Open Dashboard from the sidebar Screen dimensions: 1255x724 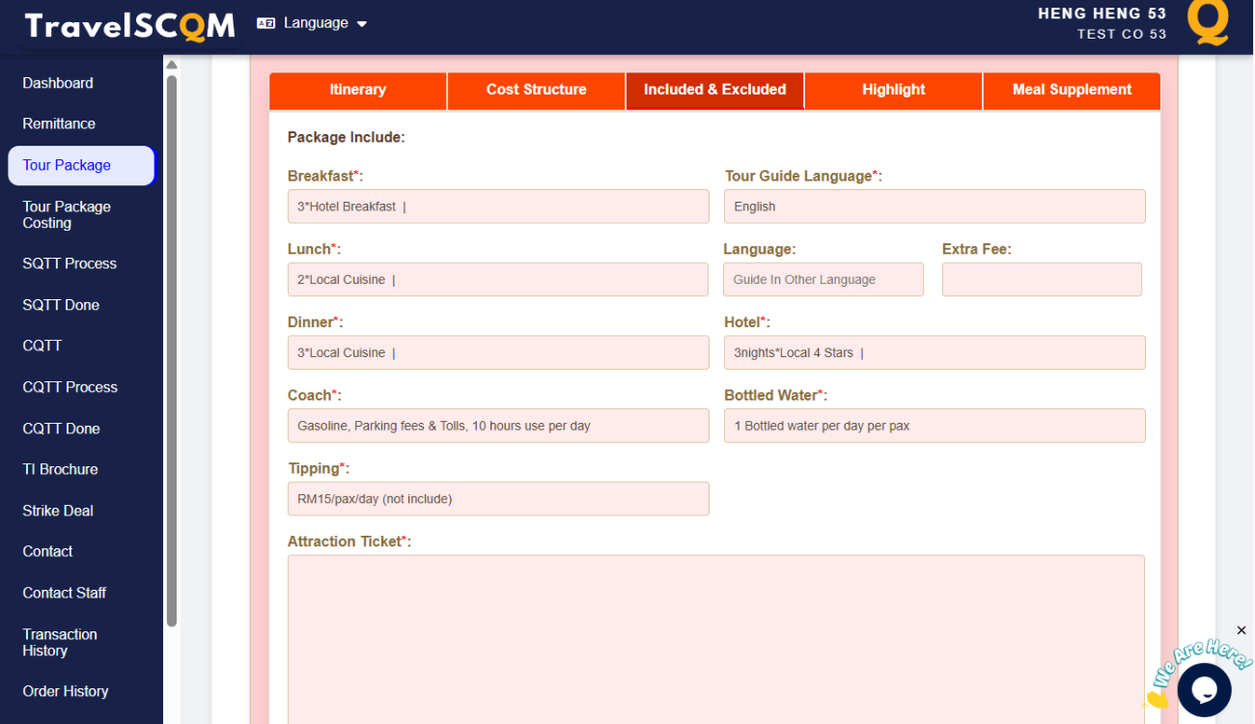click(x=58, y=83)
